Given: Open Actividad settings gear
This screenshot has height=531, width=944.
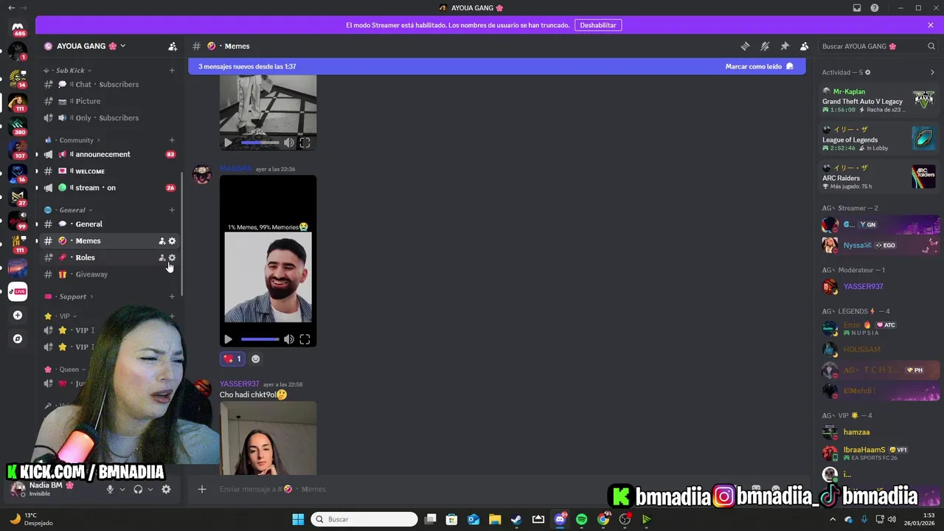Looking at the screenshot, I should pyautogui.click(x=867, y=72).
